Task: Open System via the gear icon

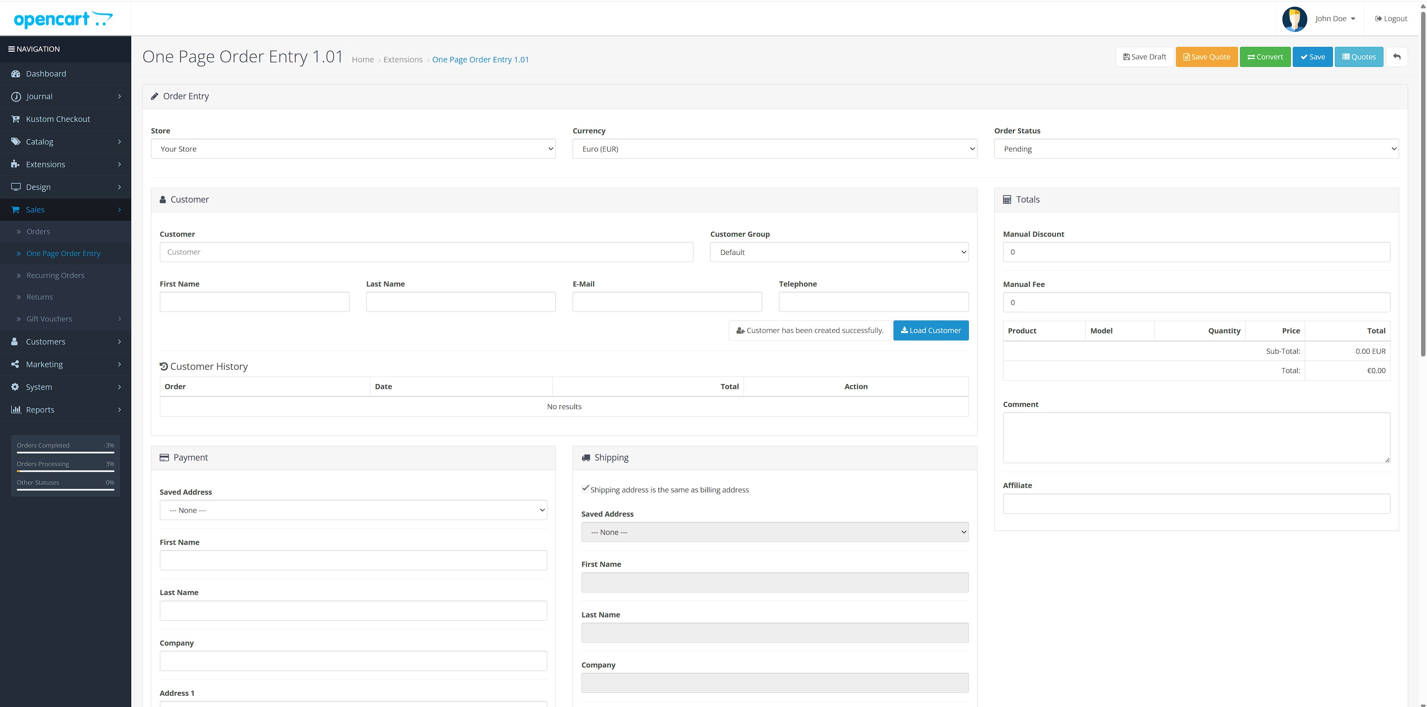Action: click(x=15, y=387)
